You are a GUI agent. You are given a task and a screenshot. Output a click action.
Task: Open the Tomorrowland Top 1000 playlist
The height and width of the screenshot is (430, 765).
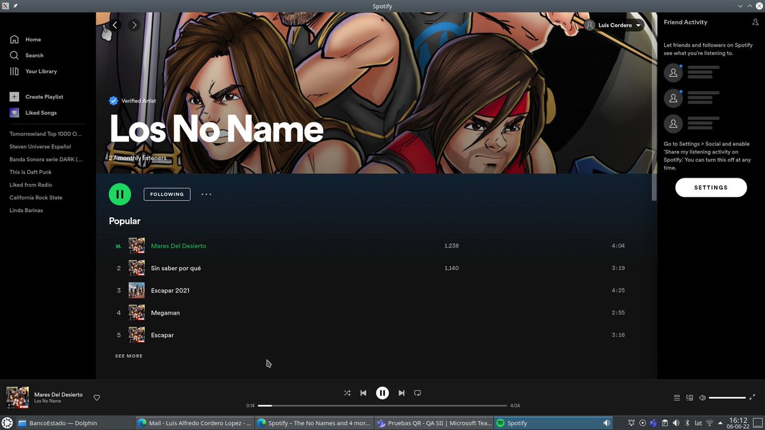click(x=46, y=134)
